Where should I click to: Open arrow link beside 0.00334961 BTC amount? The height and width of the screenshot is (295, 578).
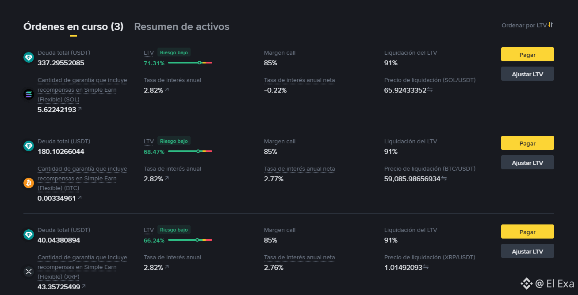(80, 198)
